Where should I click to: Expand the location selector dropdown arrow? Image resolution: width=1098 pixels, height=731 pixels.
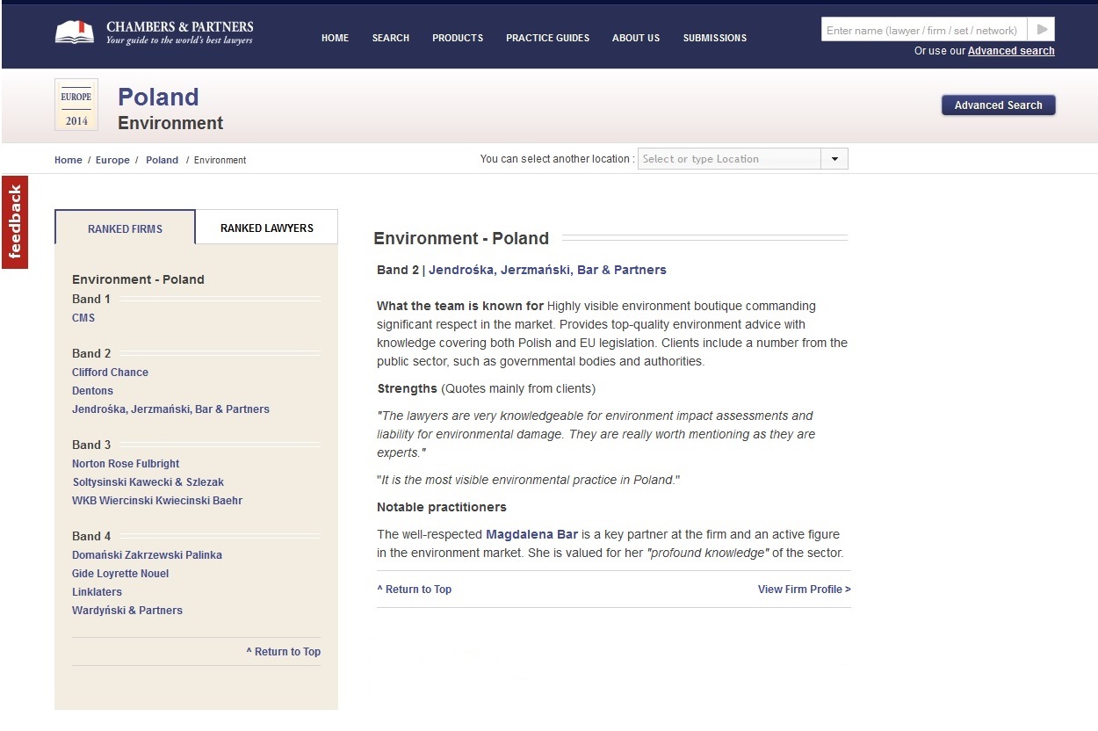(x=834, y=159)
